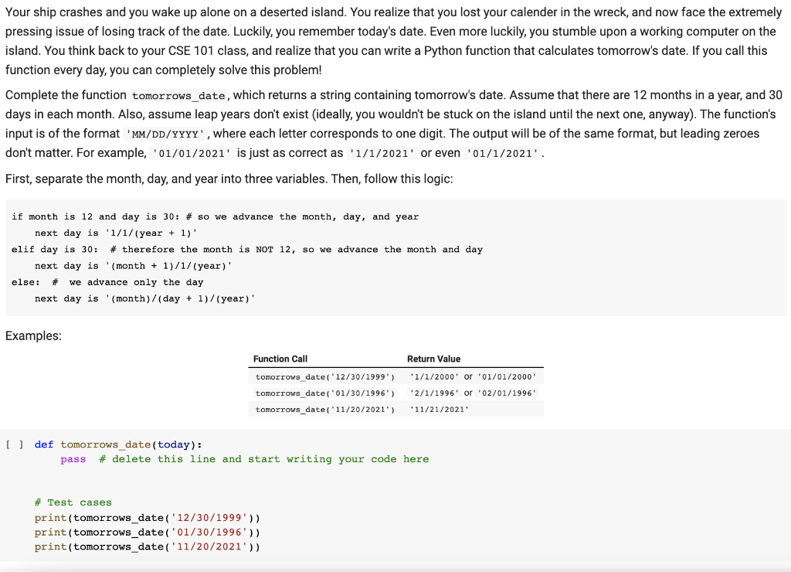Click the inline code '01/1/2021'
791x572 pixels.
pos(502,154)
